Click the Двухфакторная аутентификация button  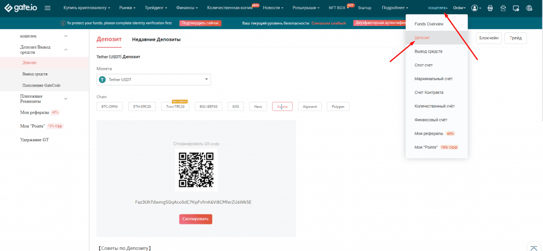point(379,23)
